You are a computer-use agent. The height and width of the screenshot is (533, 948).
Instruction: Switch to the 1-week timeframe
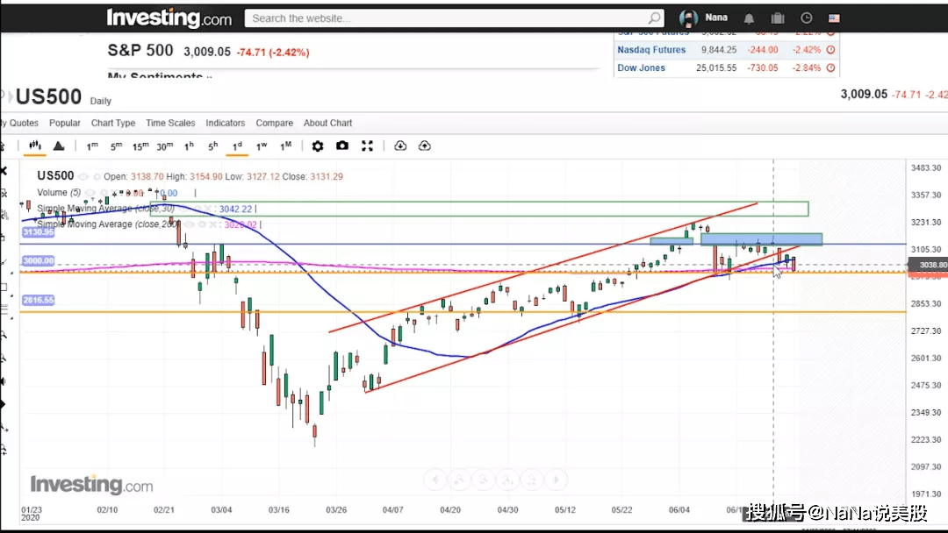(262, 146)
